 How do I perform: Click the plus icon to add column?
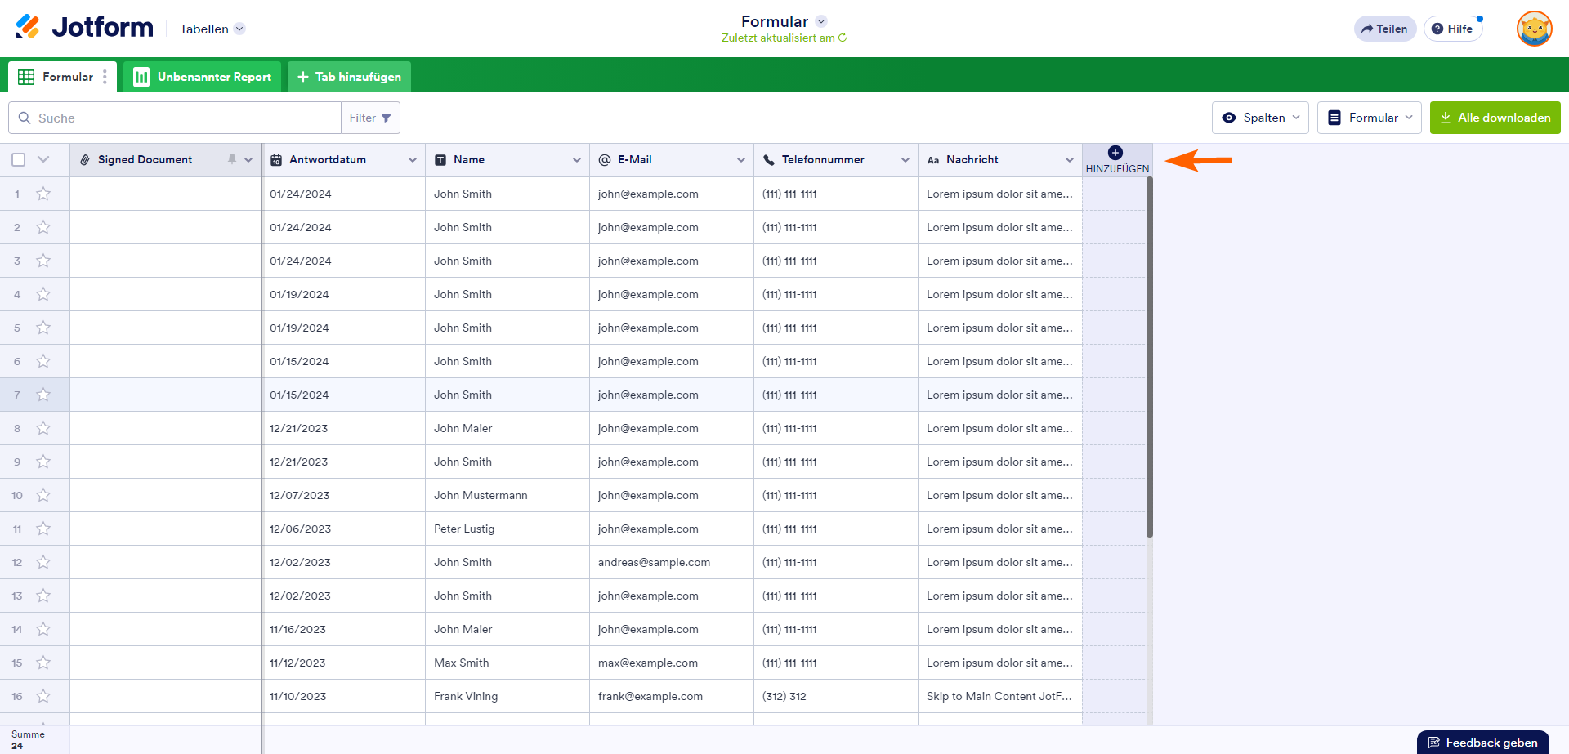(x=1115, y=153)
